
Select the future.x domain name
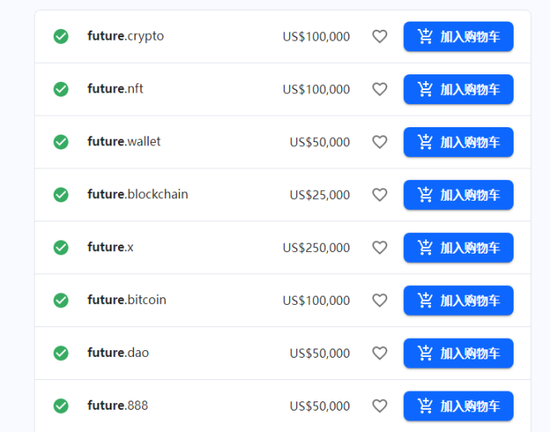pyautogui.click(x=110, y=248)
